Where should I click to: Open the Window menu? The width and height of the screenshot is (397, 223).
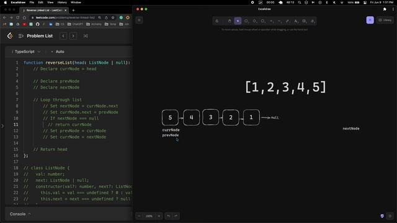click(x=76, y=2)
